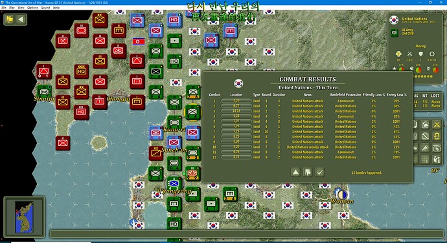
Task: Click the red Communist XXXX HQ unit
Action: [x=81, y=71]
